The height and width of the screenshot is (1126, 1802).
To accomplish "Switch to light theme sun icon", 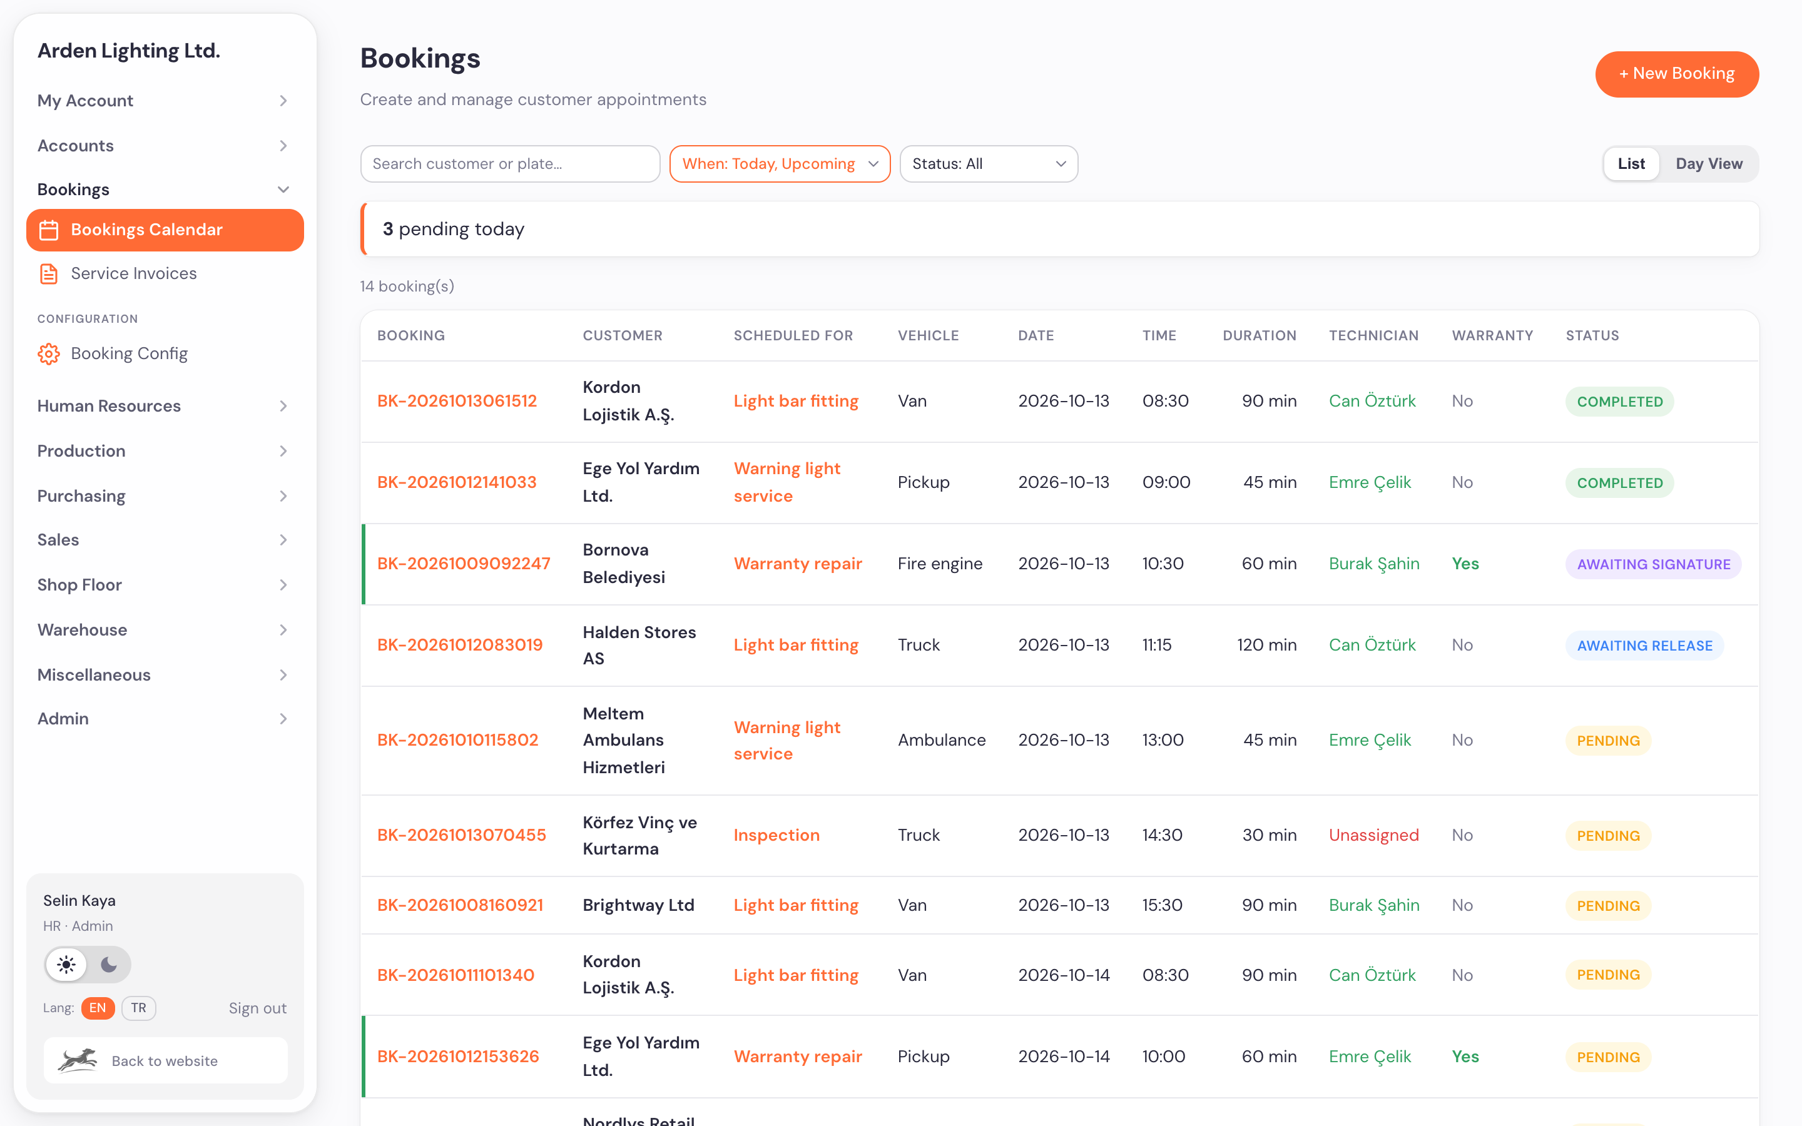I will tap(66, 965).
